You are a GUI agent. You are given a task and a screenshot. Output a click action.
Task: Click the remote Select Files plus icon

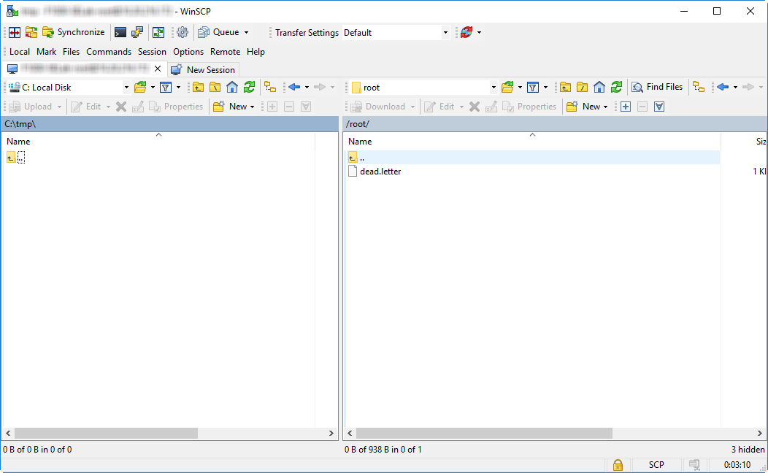click(x=625, y=107)
